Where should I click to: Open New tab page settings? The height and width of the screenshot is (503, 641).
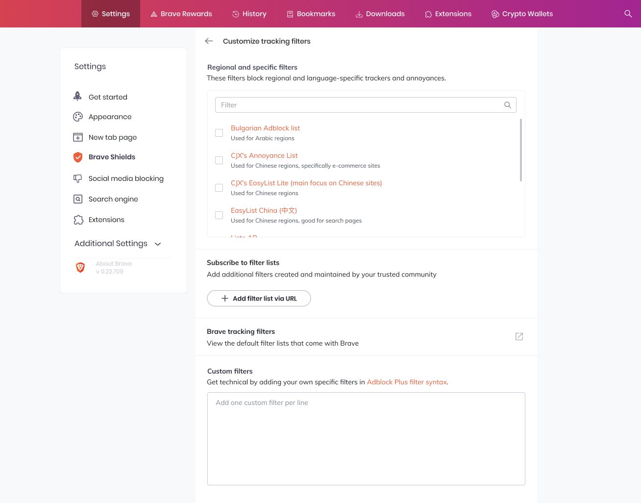click(x=113, y=137)
